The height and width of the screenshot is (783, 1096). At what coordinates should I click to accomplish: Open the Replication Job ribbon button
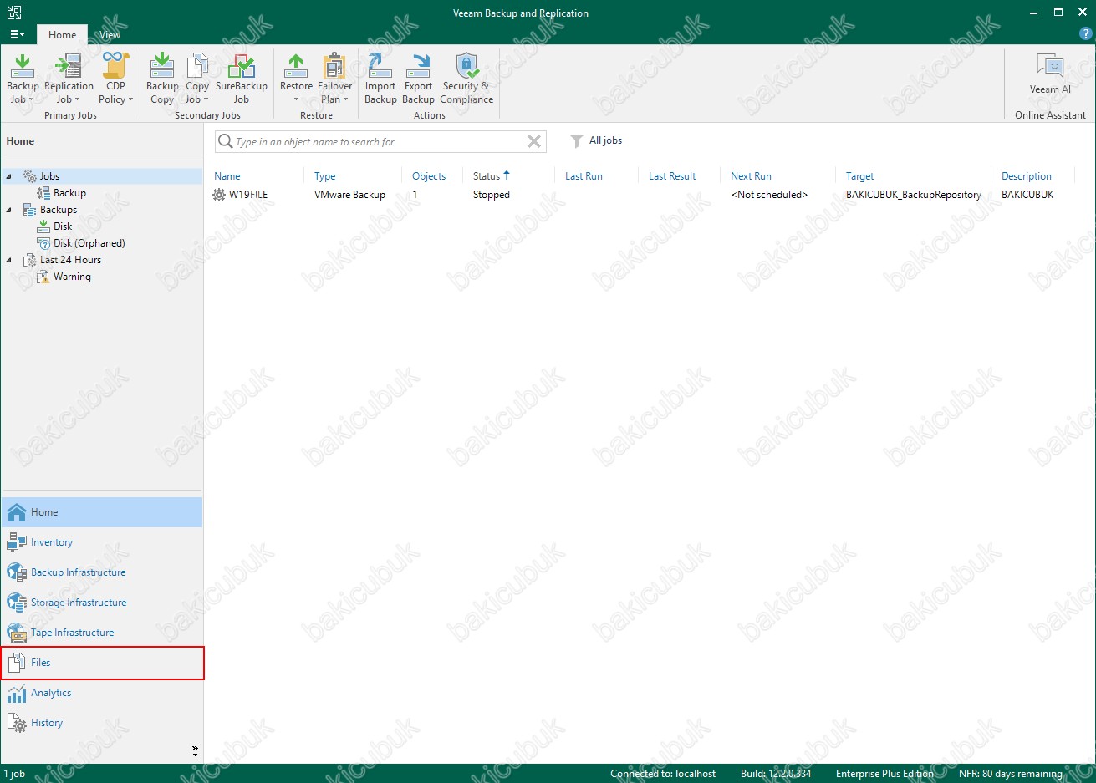click(x=69, y=79)
